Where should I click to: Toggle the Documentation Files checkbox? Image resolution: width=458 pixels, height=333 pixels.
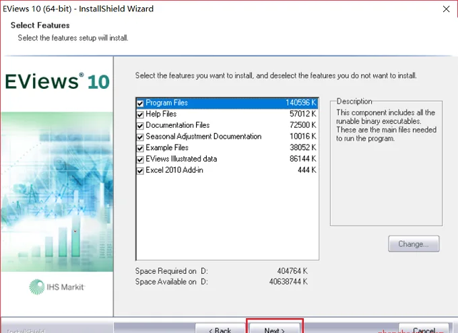click(x=140, y=126)
